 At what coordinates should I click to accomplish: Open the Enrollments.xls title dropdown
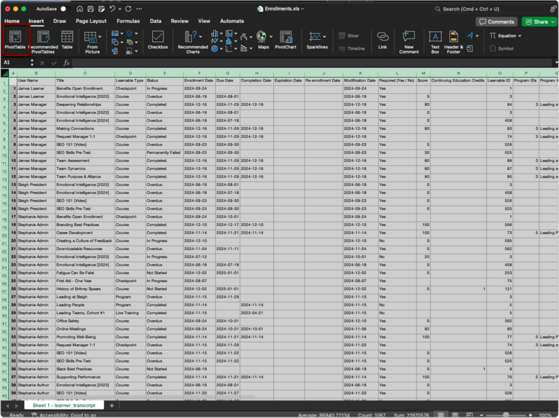(x=303, y=9)
